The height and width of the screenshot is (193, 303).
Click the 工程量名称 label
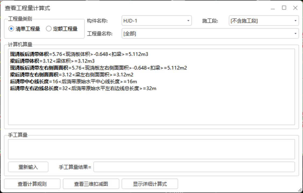pyautogui.click(x=100, y=34)
